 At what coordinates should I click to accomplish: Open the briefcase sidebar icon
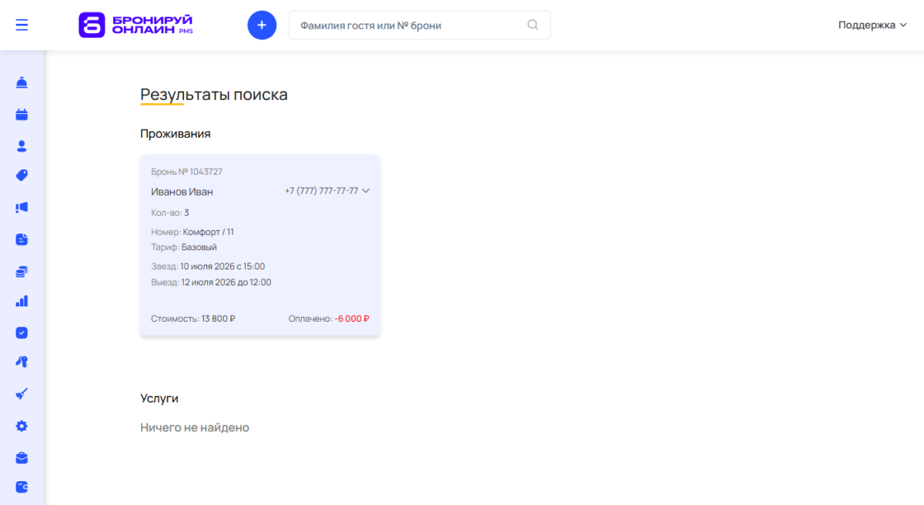22,458
